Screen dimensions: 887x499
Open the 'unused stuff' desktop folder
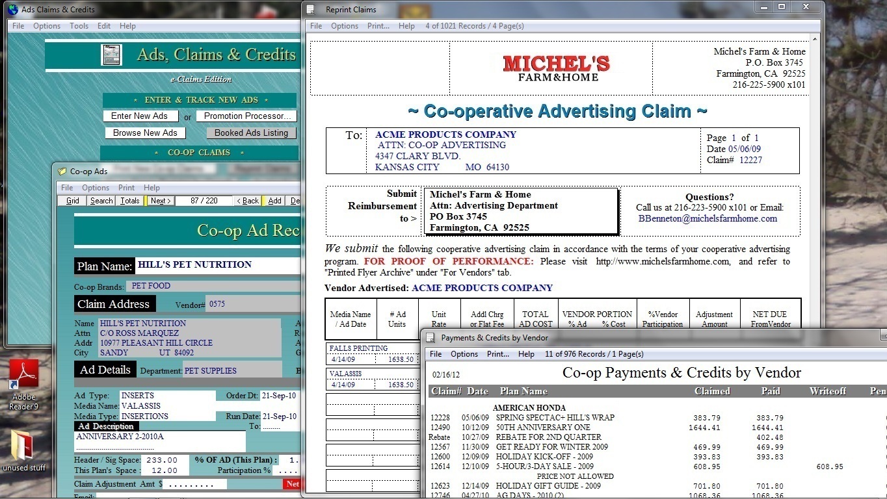tap(24, 450)
